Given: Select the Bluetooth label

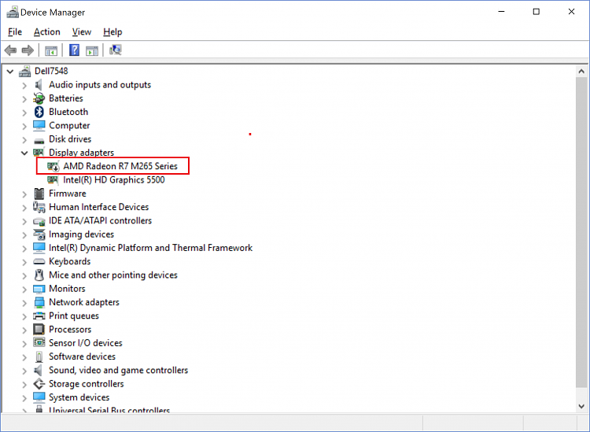Looking at the screenshot, I should tap(68, 113).
